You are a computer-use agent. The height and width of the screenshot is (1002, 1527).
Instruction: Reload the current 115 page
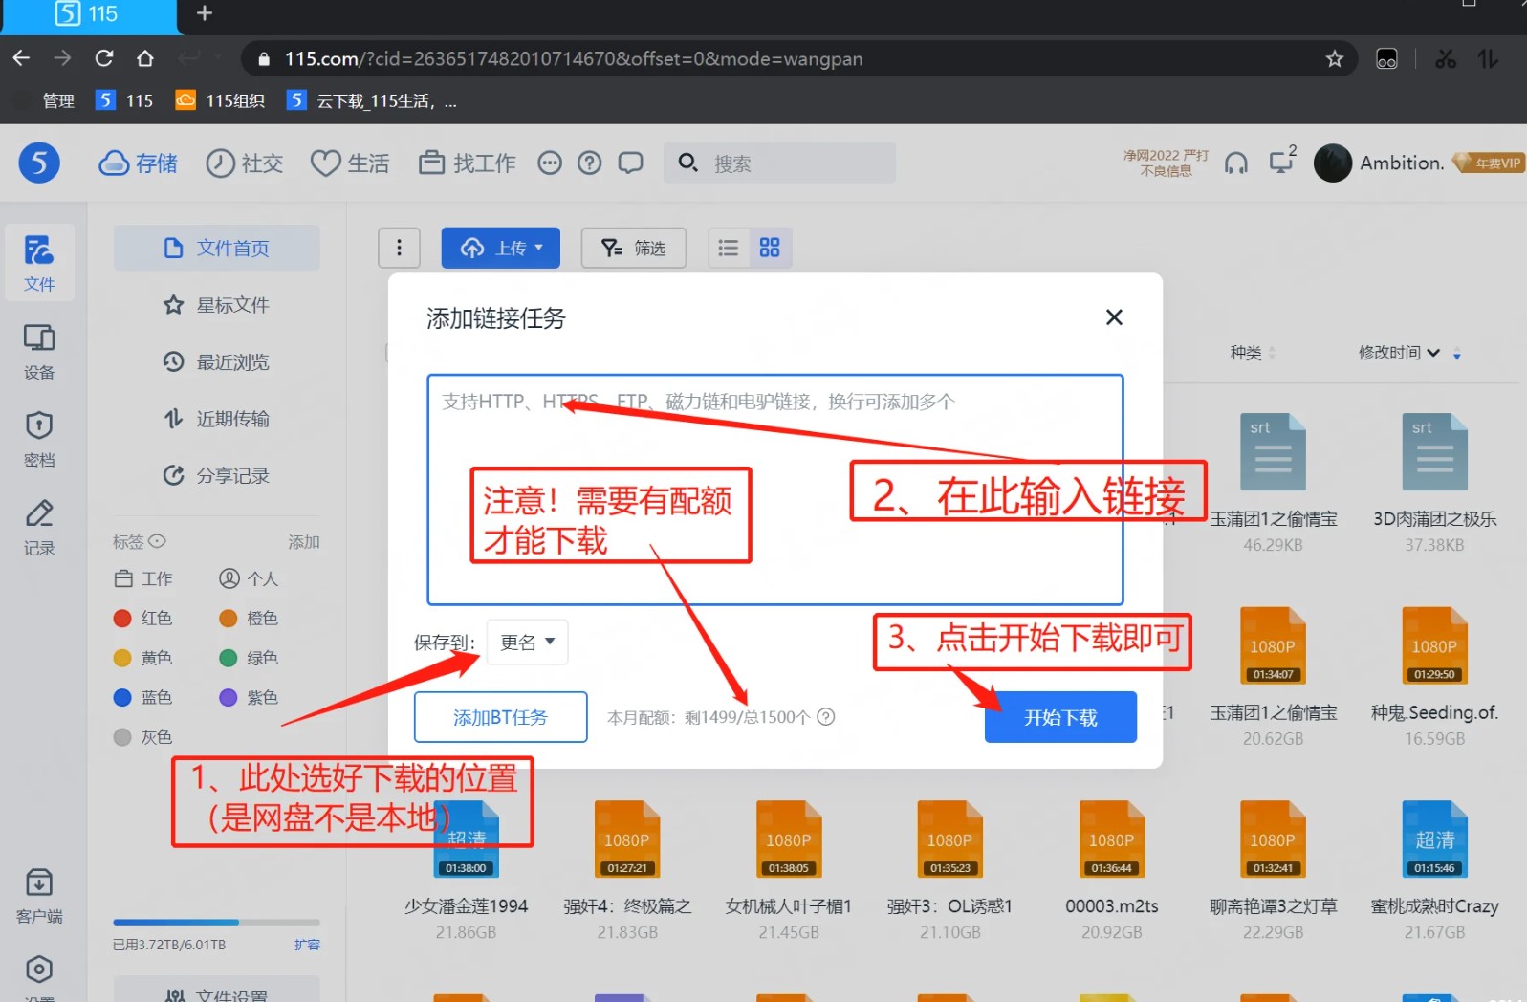coord(104,58)
